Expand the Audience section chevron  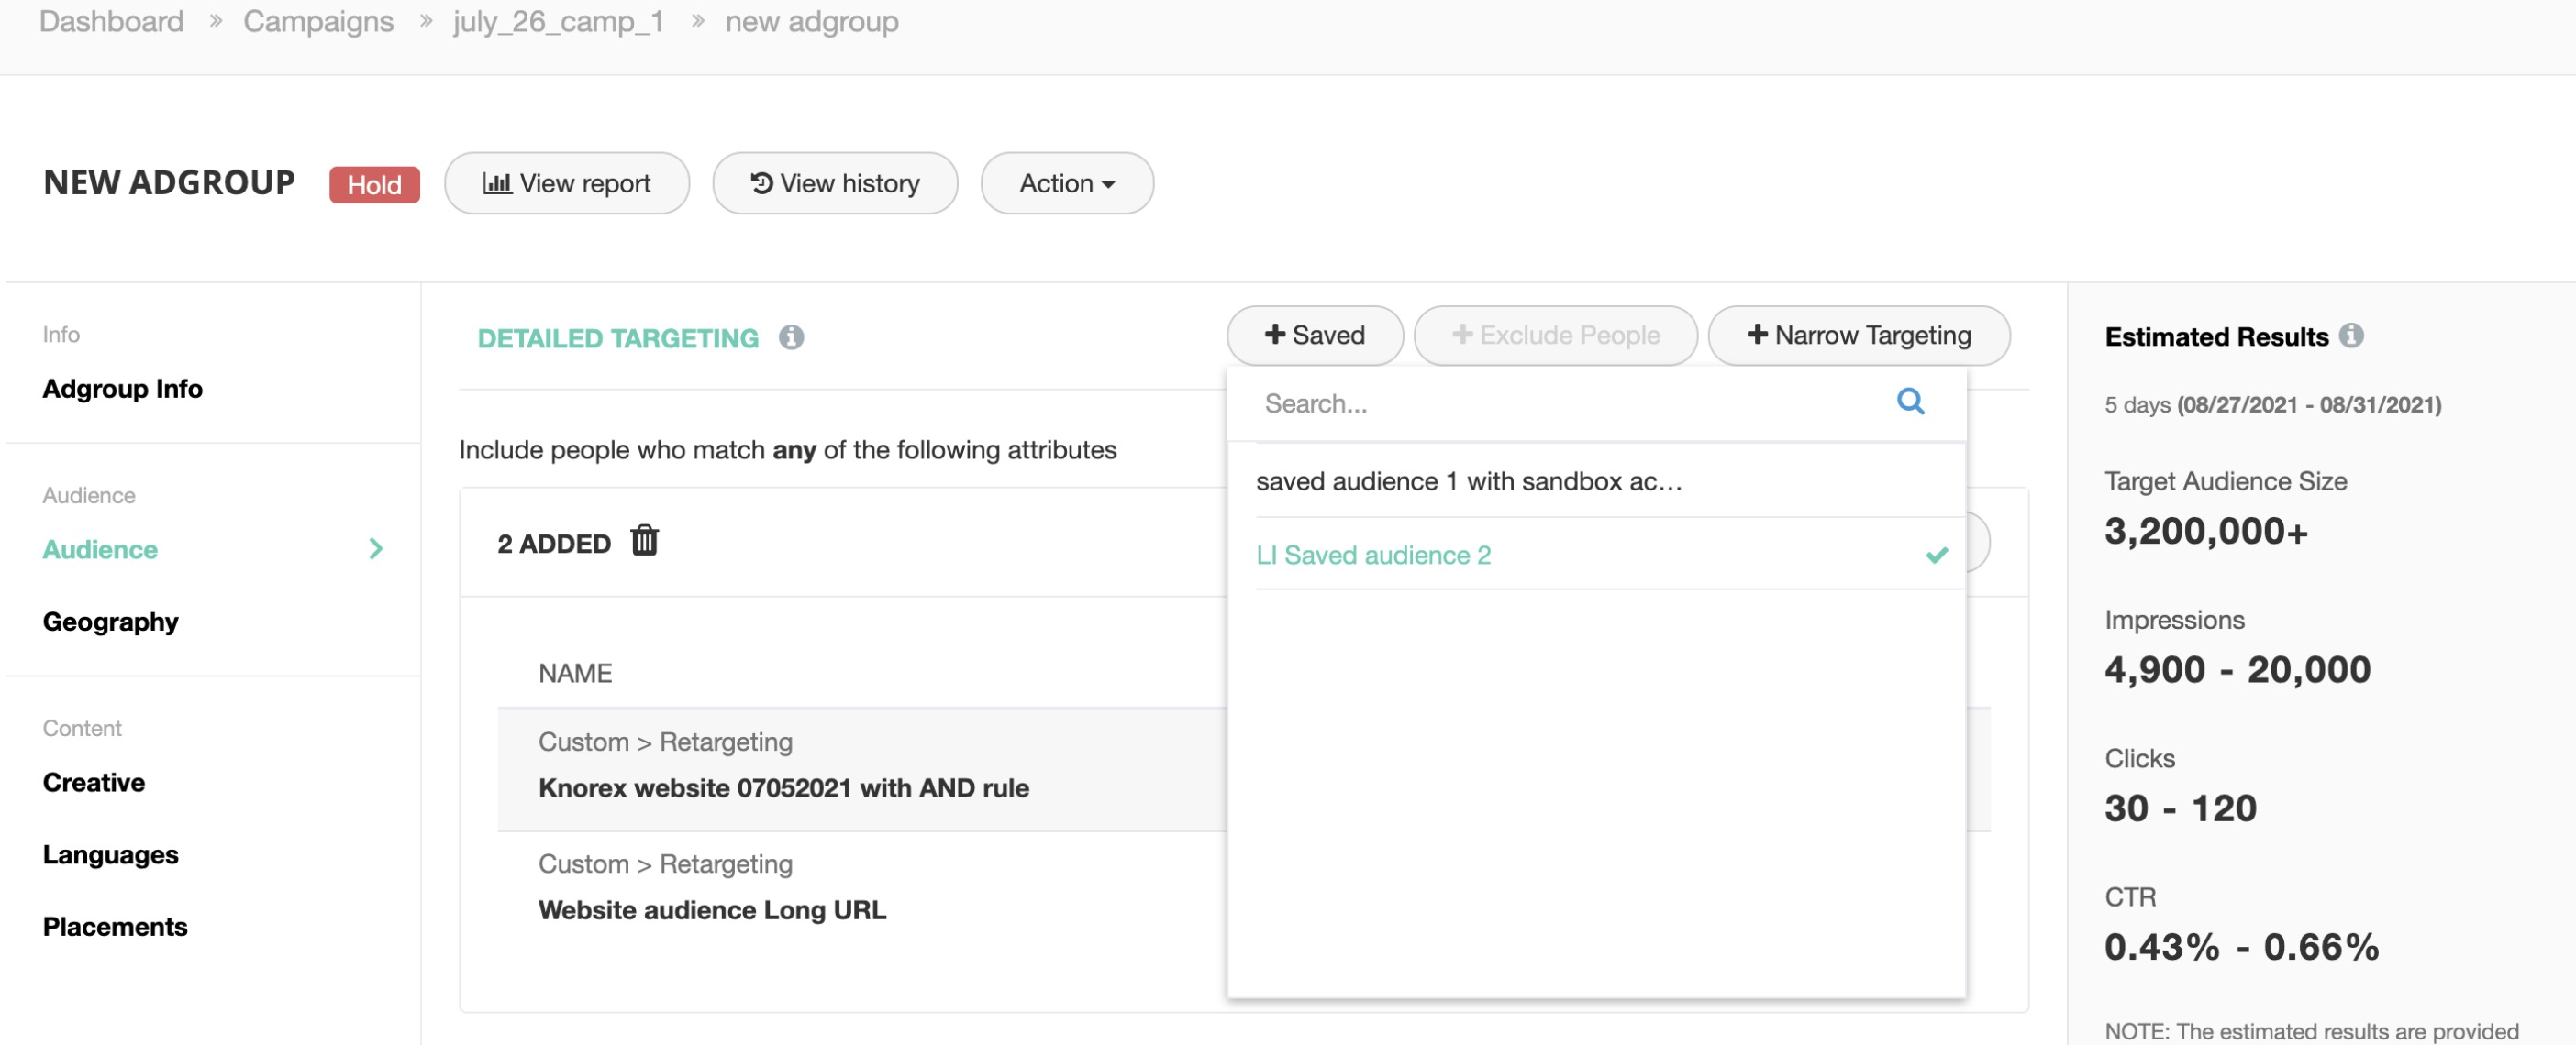[x=376, y=548]
